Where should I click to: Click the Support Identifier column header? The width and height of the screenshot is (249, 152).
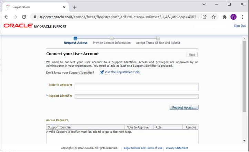point(86,127)
